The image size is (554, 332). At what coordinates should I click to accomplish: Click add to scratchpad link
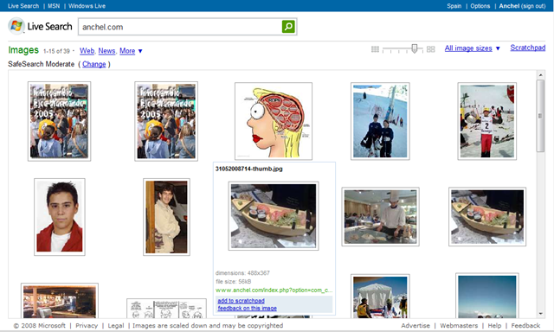pos(241,301)
